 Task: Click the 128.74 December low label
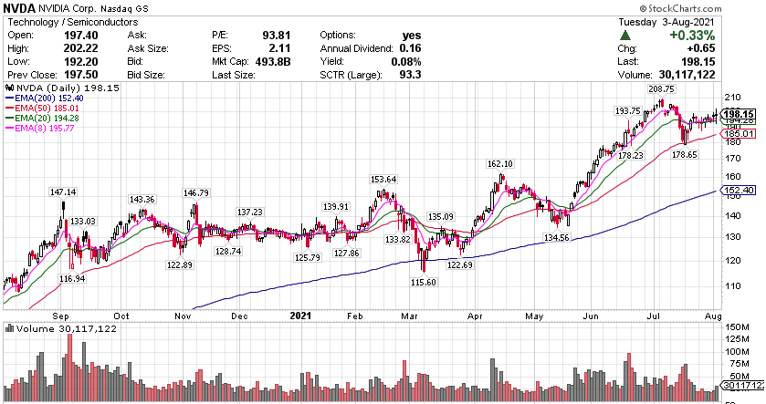[x=227, y=252]
